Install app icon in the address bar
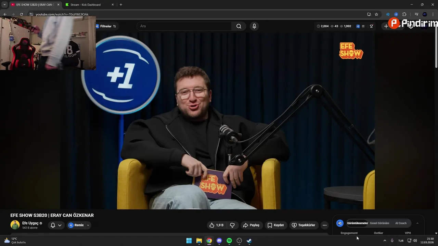This screenshot has height=246, width=438. [x=369, y=14]
